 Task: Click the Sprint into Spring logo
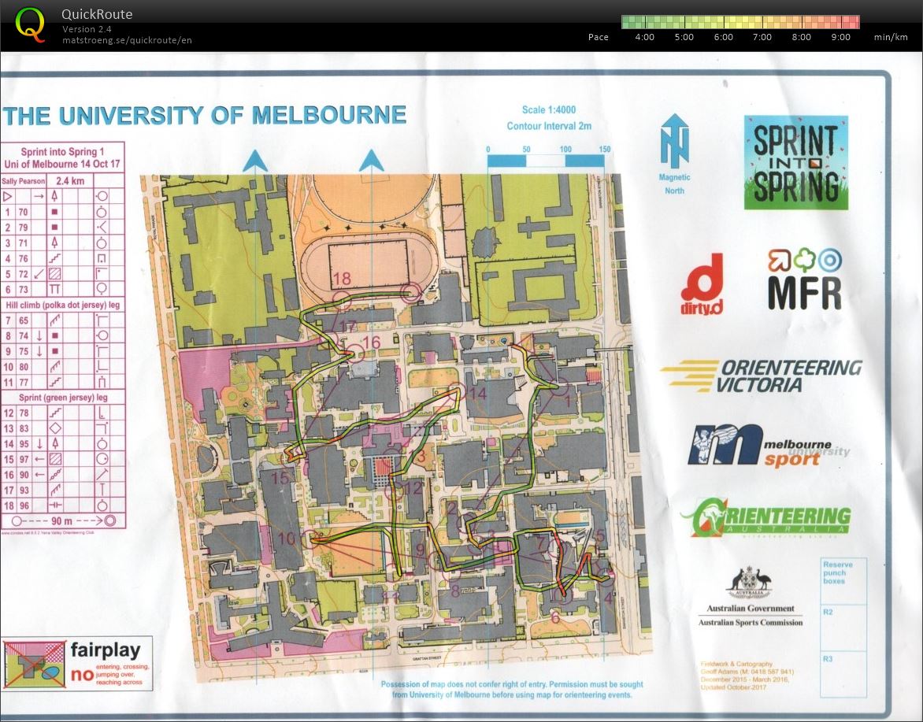795,163
